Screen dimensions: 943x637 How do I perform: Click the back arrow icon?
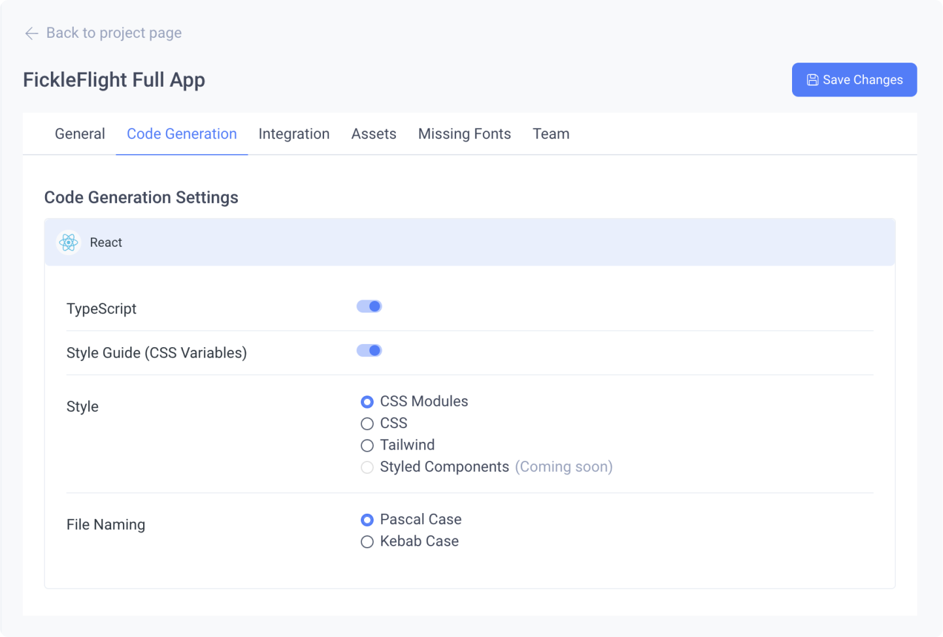click(x=31, y=33)
